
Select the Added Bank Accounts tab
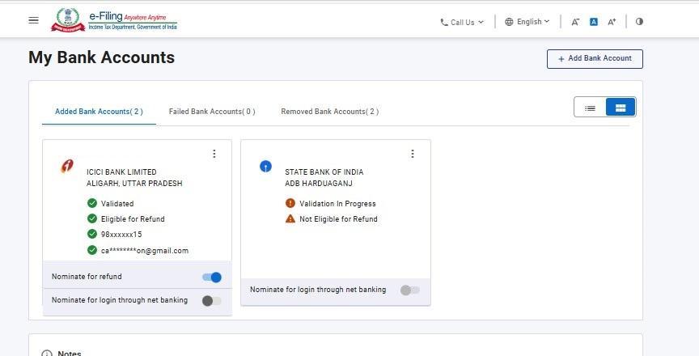tap(99, 112)
